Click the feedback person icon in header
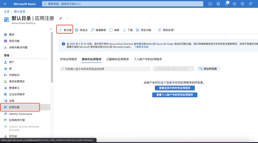Image resolution: width=258 pixels, height=143 pixels. [x=250, y=4]
